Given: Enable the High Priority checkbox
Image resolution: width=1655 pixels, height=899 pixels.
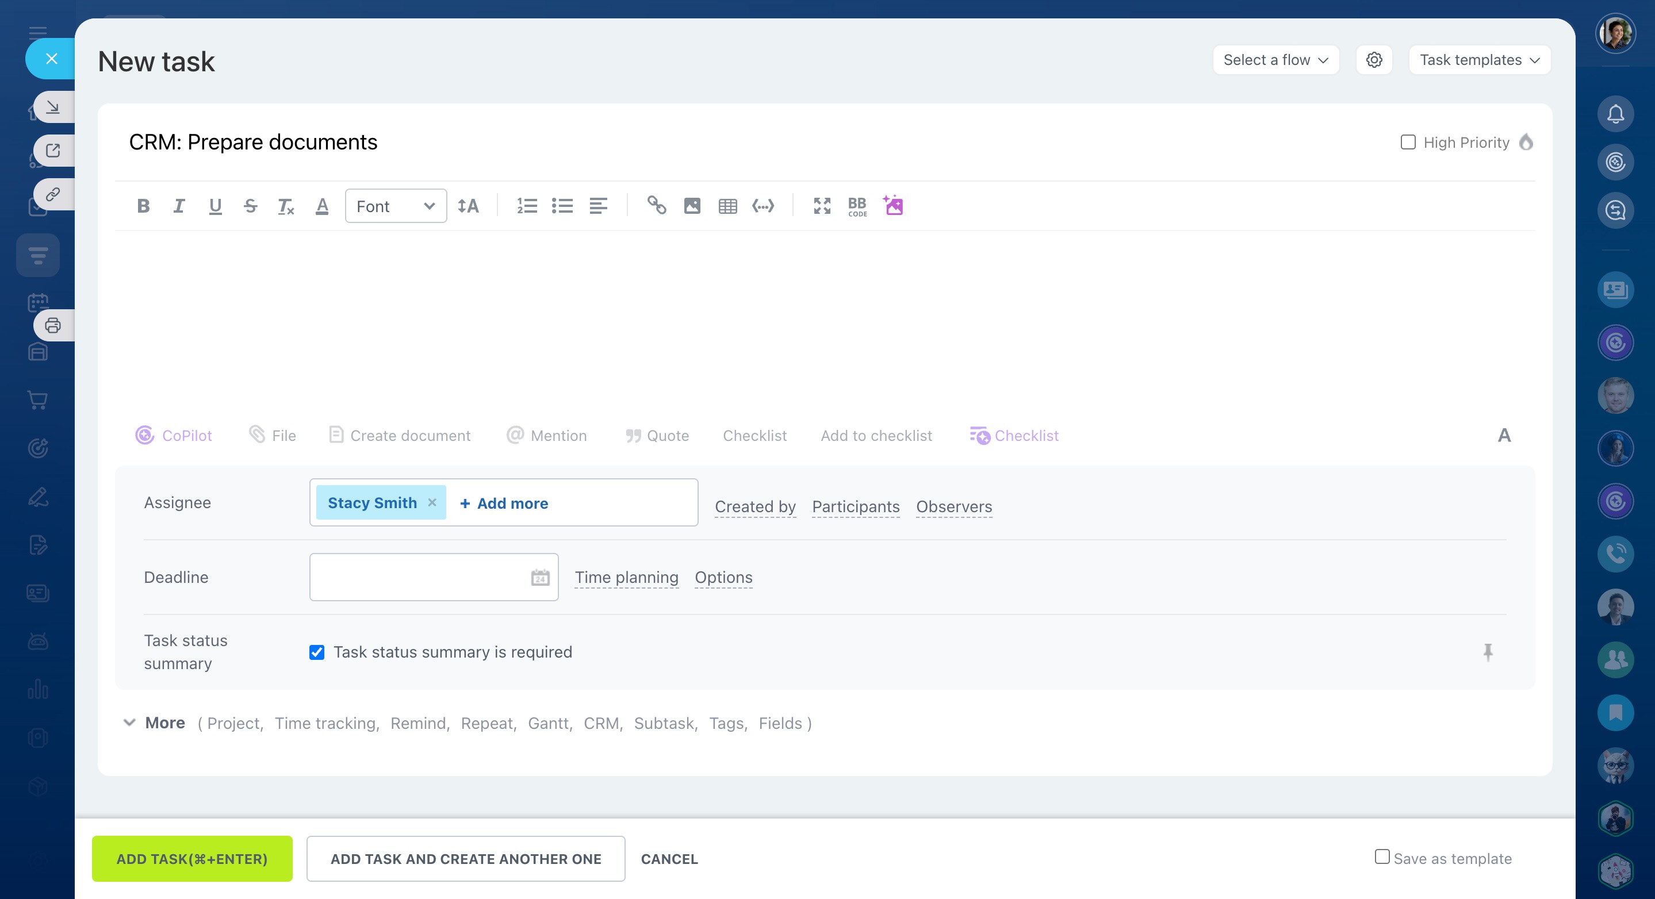Looking at the screenshot, I should 1408,142.
